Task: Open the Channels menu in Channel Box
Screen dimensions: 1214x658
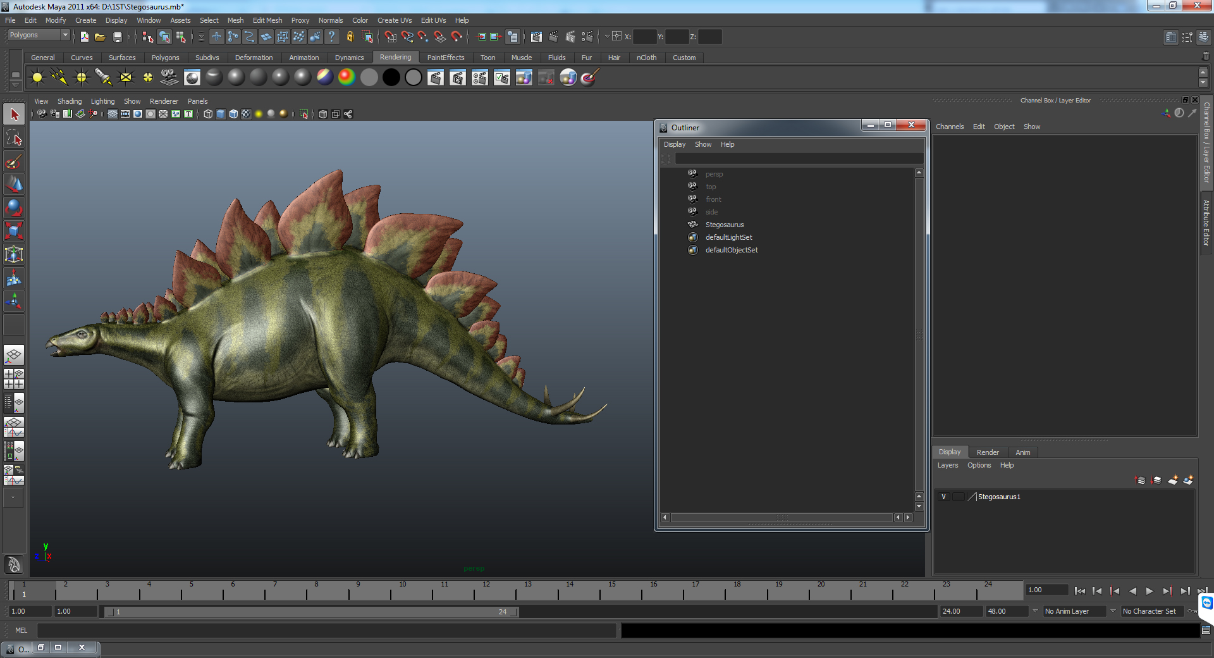Action: click(x=950, y=127)
